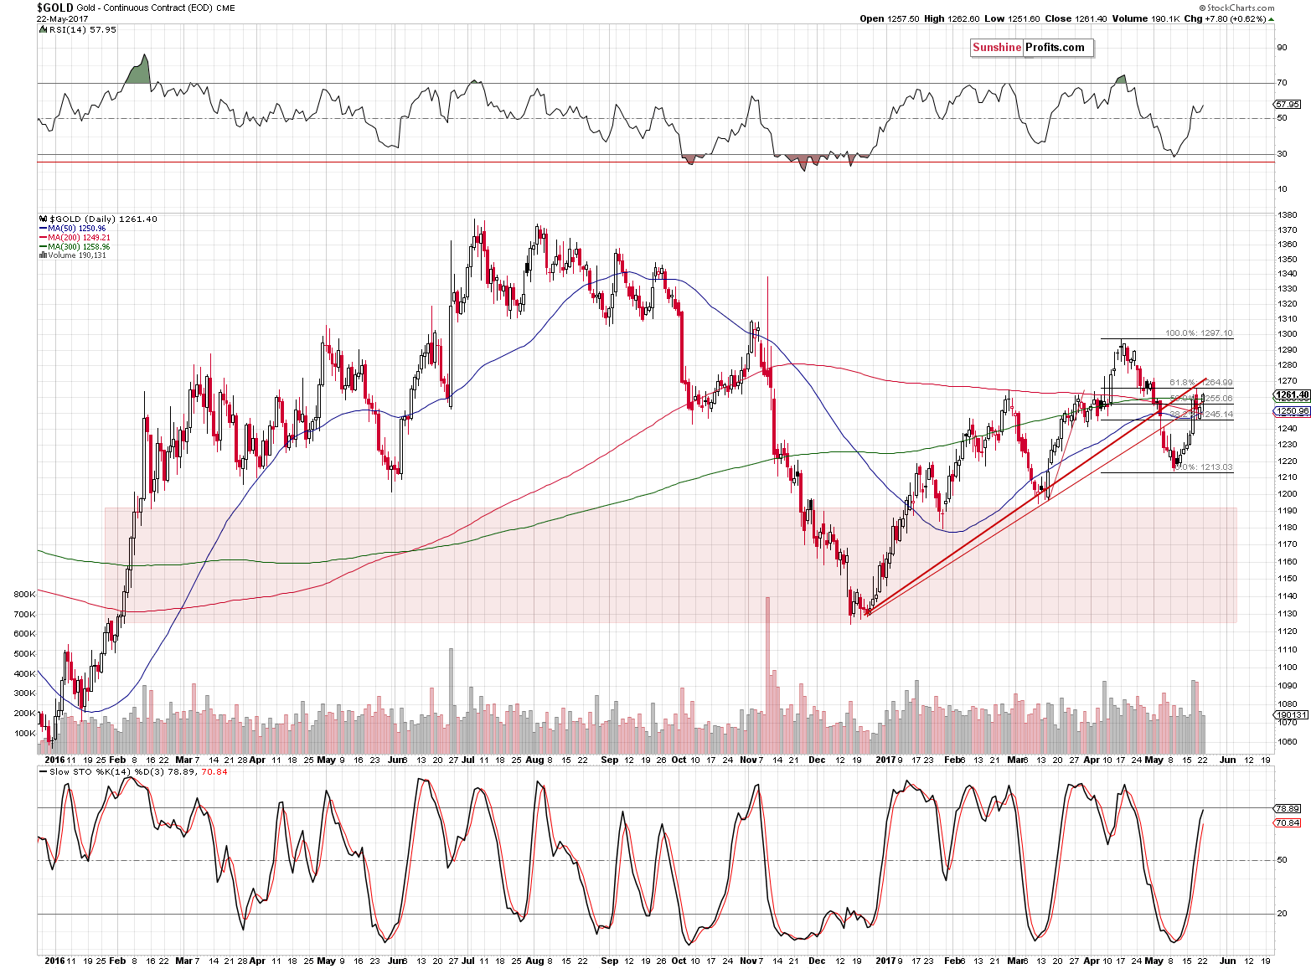This screenshot has width=1311, height=969.
Task: Select the green MA(300) legend line swatch
Action: [43, 246]
